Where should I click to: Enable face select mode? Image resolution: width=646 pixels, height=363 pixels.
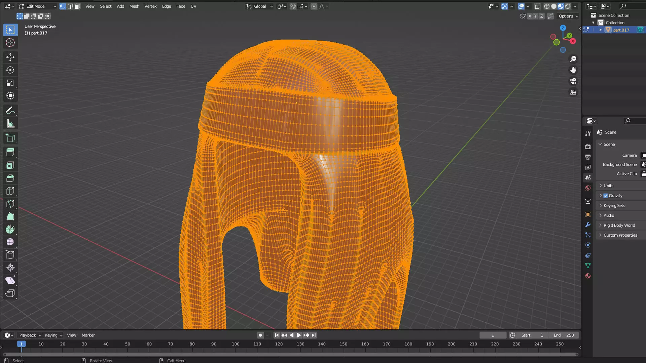click(x=77, y=6)
